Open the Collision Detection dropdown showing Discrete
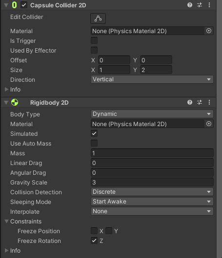 click(152, 192)
